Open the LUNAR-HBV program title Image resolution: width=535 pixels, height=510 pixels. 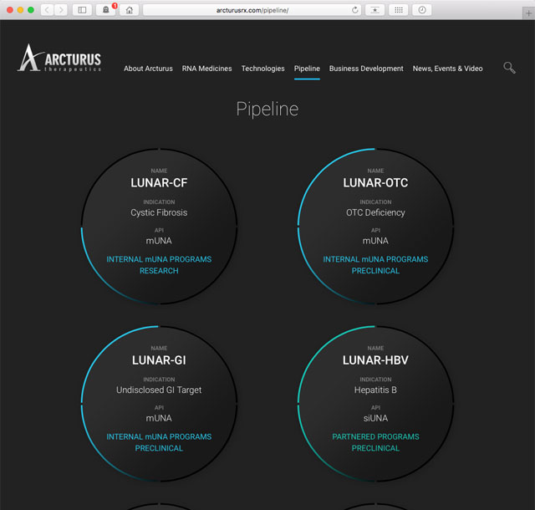[375, 360]
